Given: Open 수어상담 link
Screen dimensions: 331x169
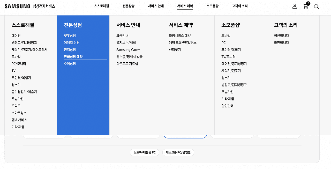Looking at the screenshot, I should (70, 64).
